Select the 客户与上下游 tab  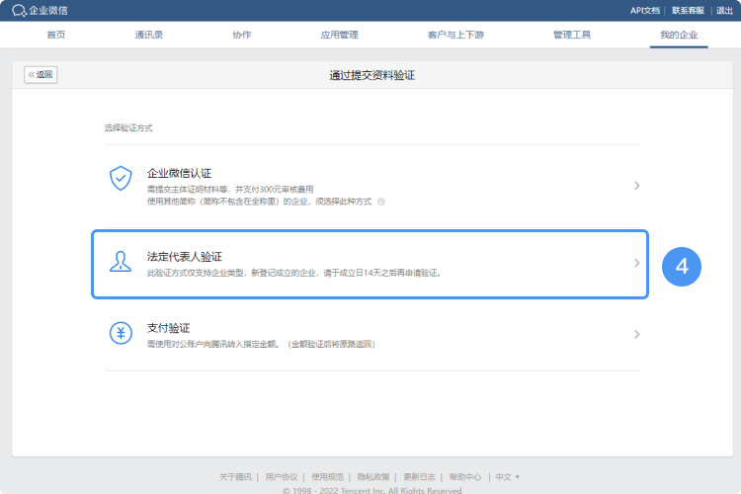click(455, 35)
